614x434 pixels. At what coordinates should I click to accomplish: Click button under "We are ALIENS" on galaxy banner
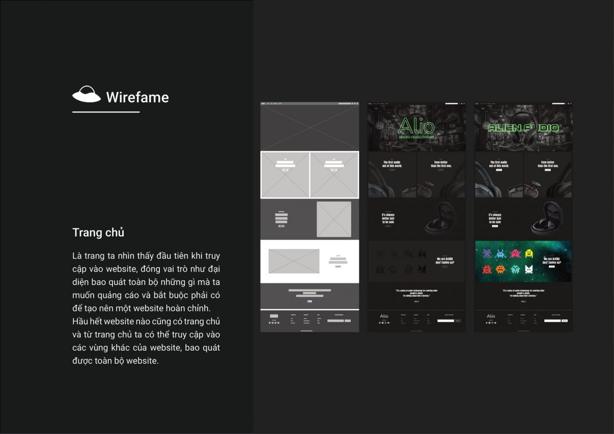click(552, 266)
